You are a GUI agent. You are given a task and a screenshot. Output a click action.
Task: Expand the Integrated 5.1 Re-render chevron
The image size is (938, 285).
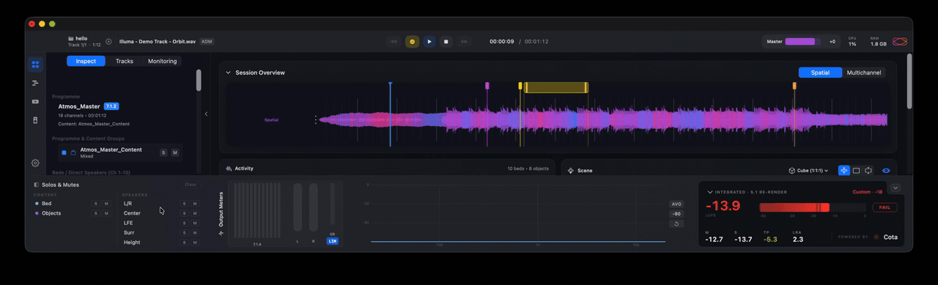click(709, 192)
